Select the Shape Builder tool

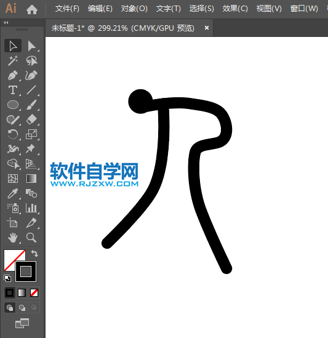(13, 164)
